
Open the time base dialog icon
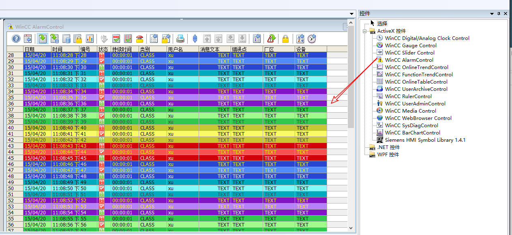coord(312,39)
